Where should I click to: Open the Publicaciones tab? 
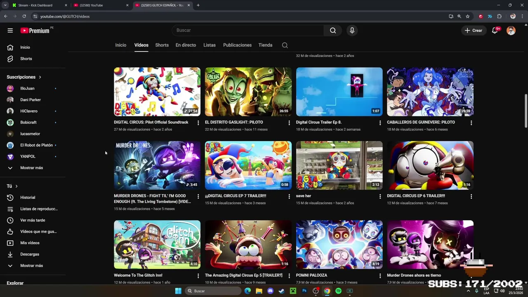click(x=237, y=45)
